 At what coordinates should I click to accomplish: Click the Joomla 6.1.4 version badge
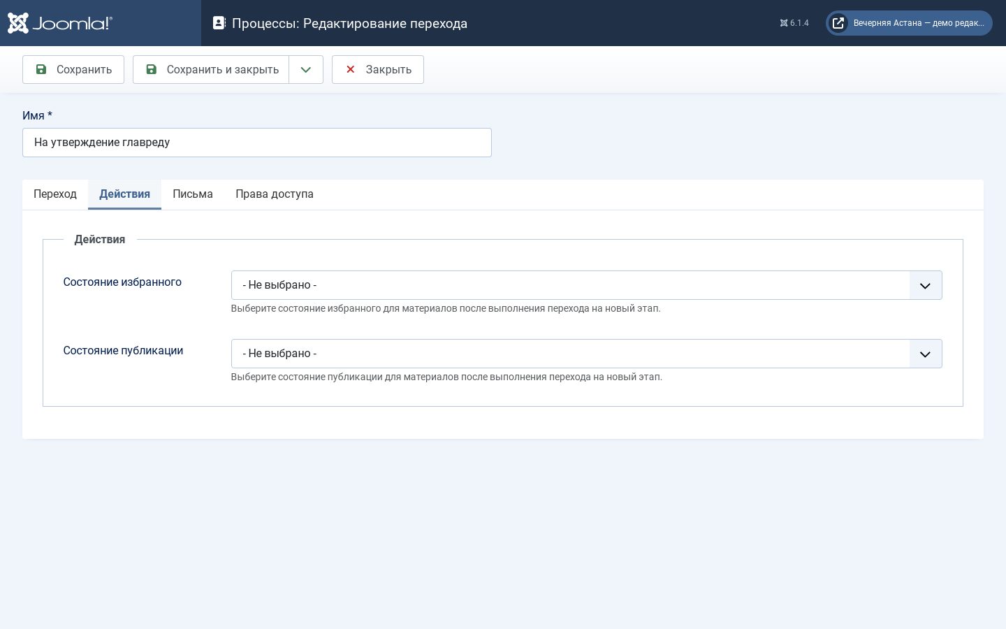click(794, 23)
